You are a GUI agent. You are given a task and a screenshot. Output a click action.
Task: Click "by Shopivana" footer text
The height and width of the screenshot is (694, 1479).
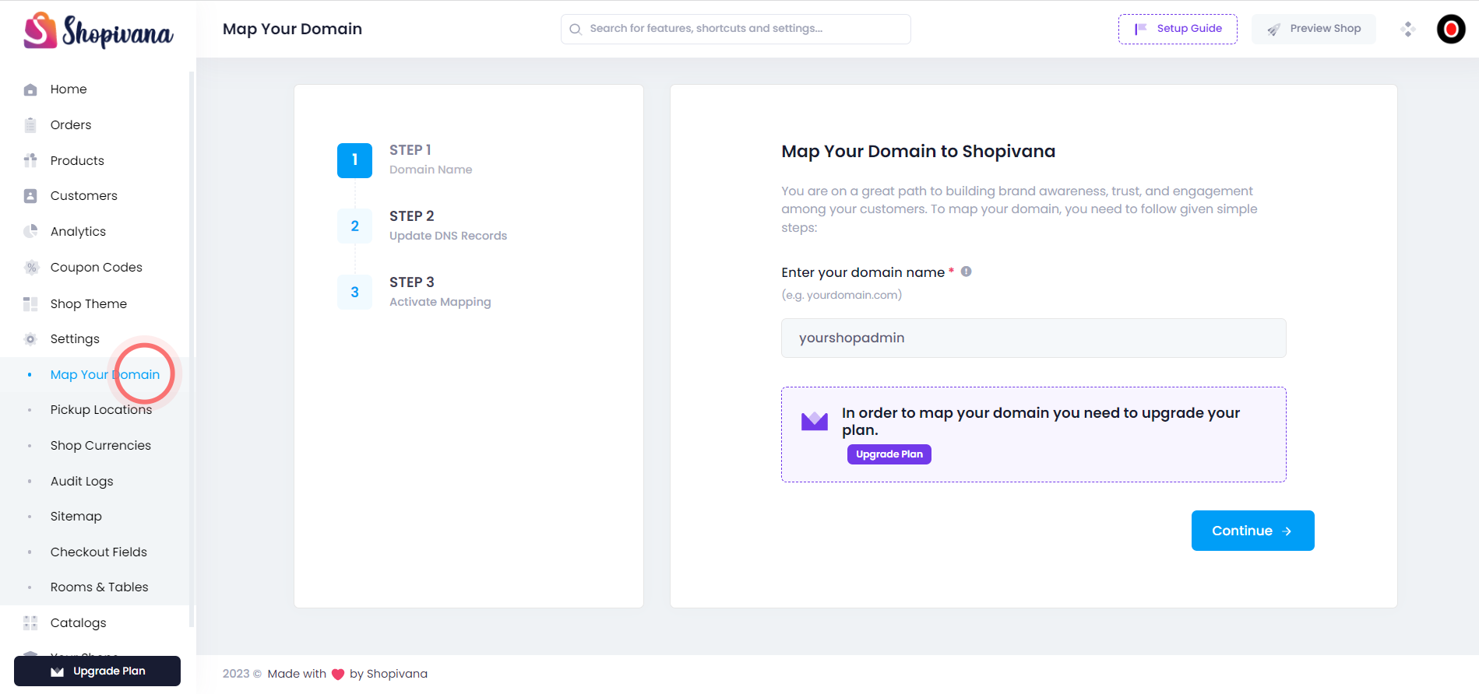point(389,674)
